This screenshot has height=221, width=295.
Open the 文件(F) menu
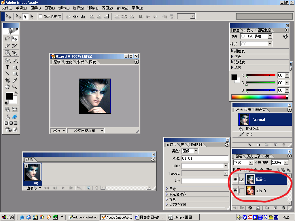7,8
